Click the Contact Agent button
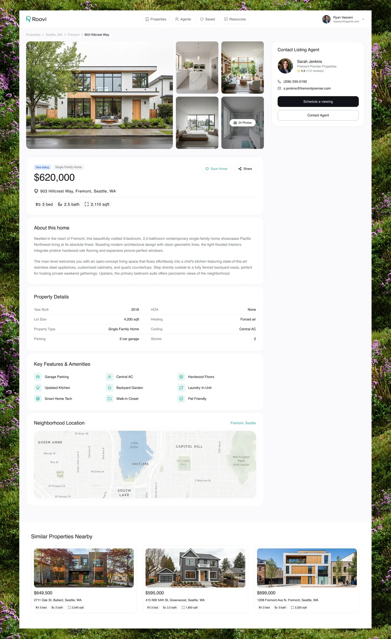Viewport: 391px width, 639px height. (x=318, y=115)
